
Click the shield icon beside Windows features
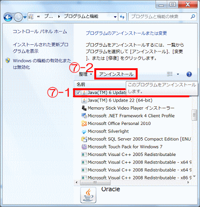tap(8, 61)
